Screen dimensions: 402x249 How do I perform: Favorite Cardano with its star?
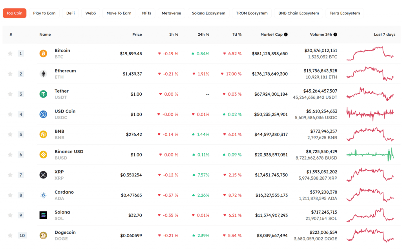point(10,195)
